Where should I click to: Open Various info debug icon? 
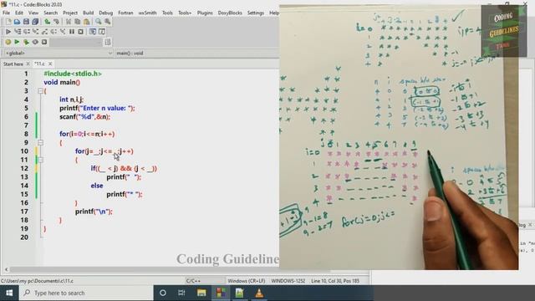102,32
